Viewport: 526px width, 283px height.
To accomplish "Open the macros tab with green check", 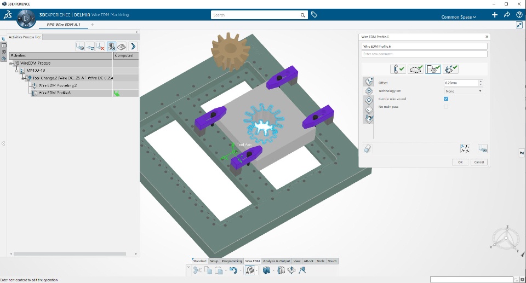I will click(x=451, y=69).
